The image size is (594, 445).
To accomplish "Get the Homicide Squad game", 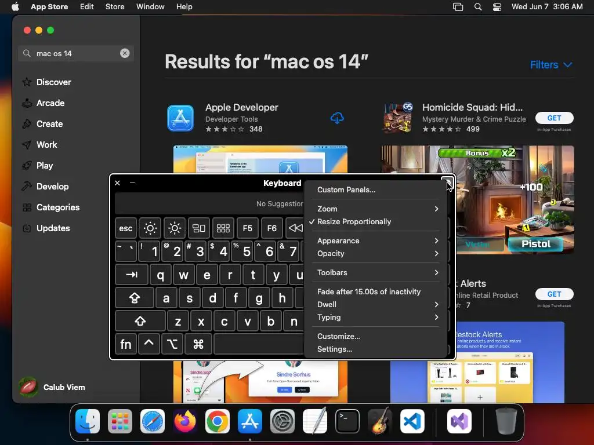I will (554, 118).
